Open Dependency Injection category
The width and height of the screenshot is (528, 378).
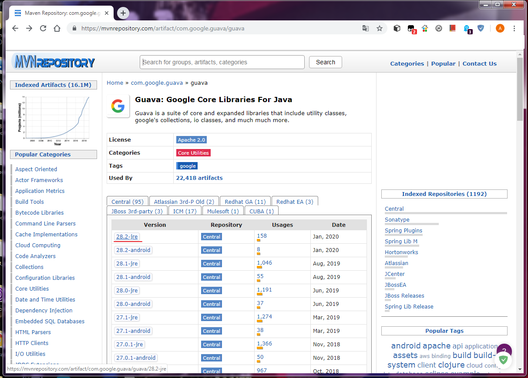click(44, 311)
